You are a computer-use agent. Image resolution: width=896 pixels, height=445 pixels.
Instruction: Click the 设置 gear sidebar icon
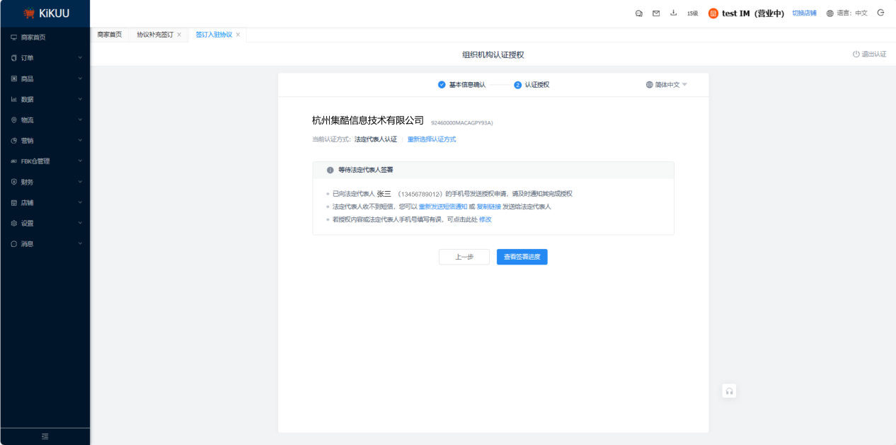(13, 223)
